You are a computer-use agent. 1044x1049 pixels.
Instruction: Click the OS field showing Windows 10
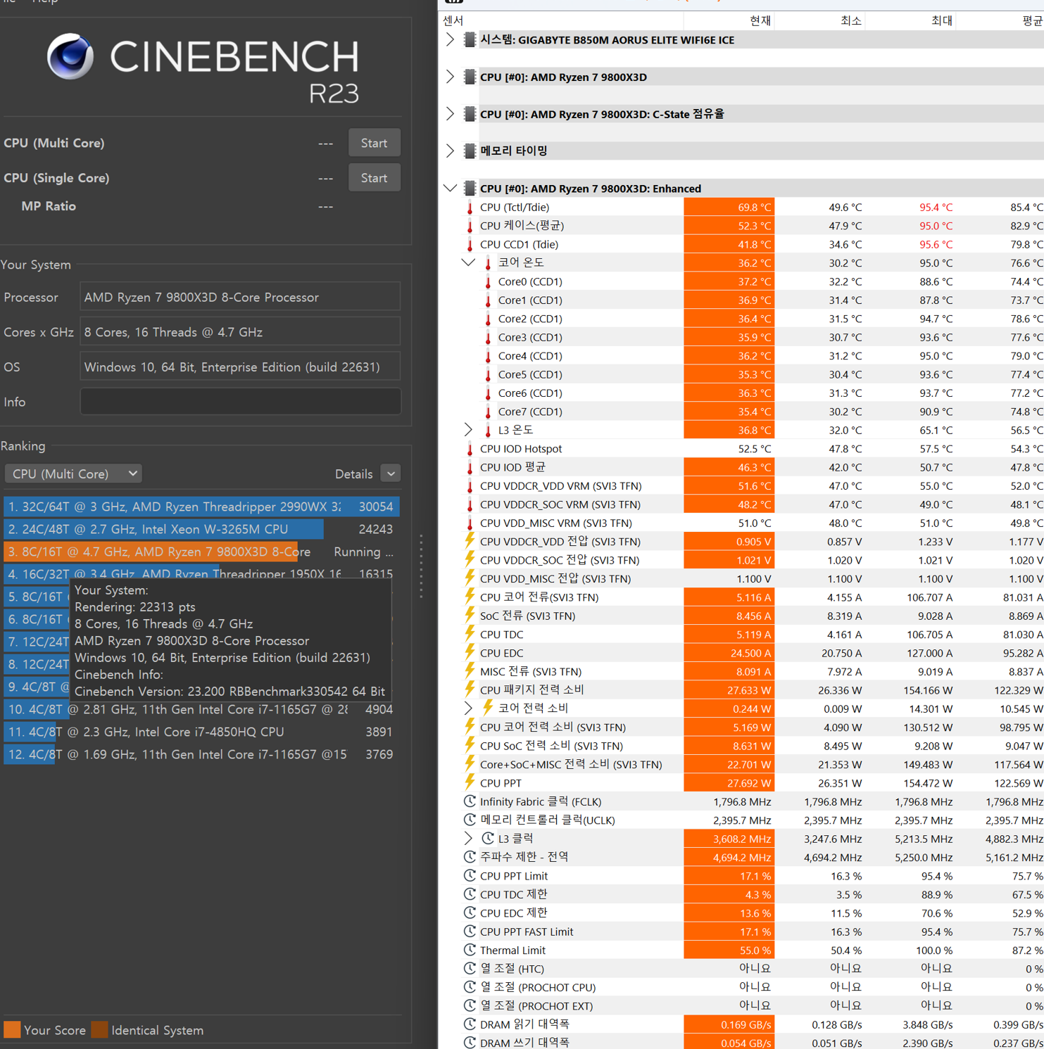240,367
